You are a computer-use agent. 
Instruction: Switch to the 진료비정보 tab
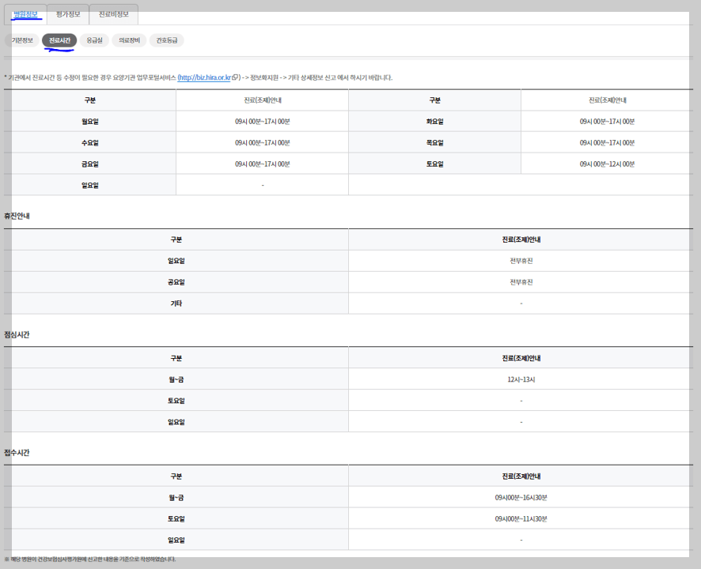(x=114, y=14)
